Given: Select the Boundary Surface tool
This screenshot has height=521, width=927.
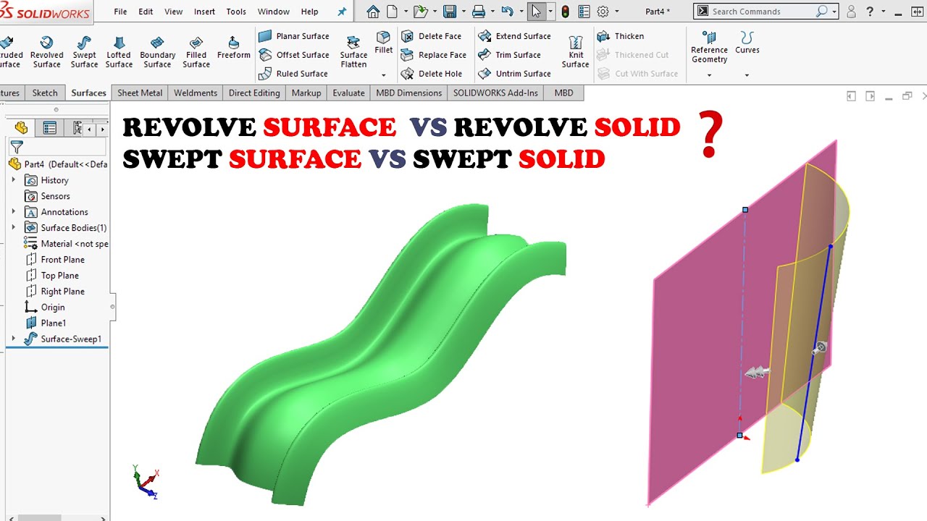Looking at the screenshot, I should click(157, 52).
